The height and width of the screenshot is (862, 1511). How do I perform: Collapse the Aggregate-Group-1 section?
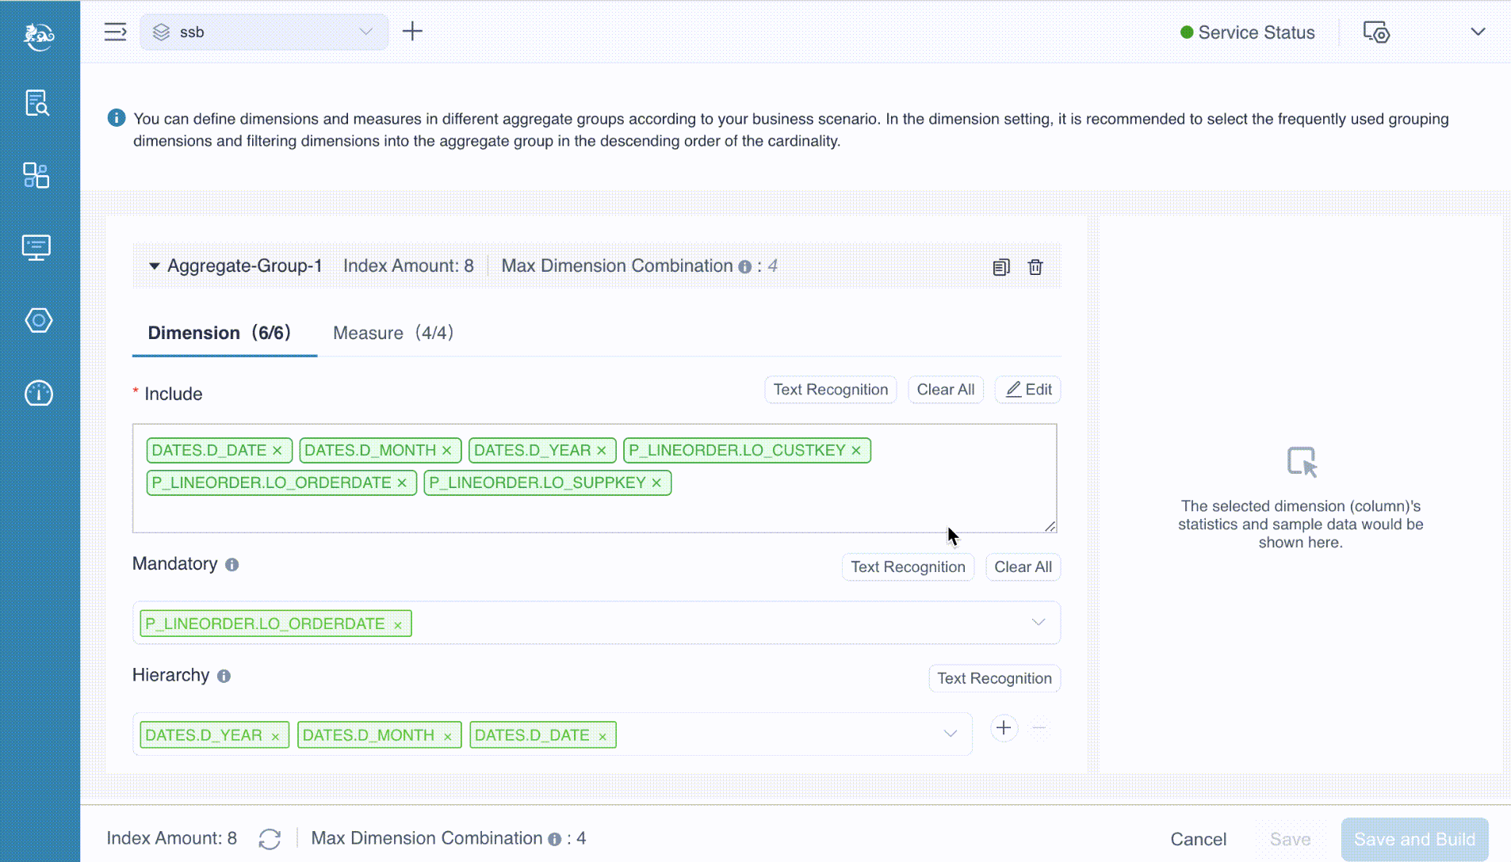click(x=155, y=266)
